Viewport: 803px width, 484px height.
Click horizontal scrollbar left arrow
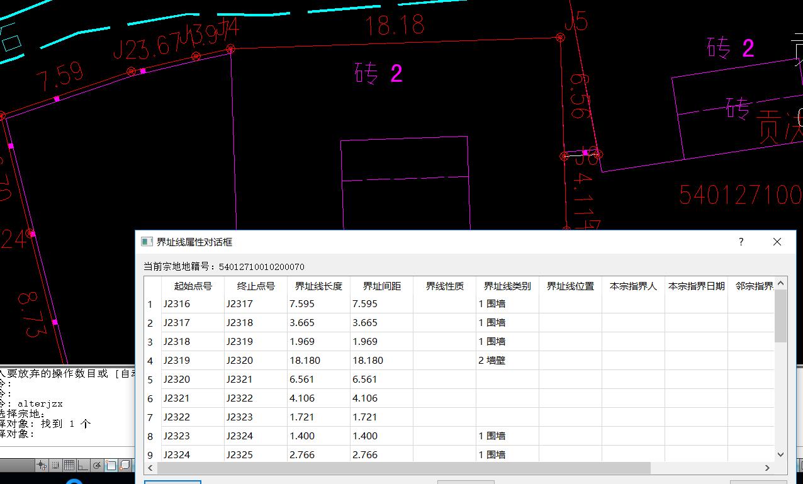click(x=151, y=468)
